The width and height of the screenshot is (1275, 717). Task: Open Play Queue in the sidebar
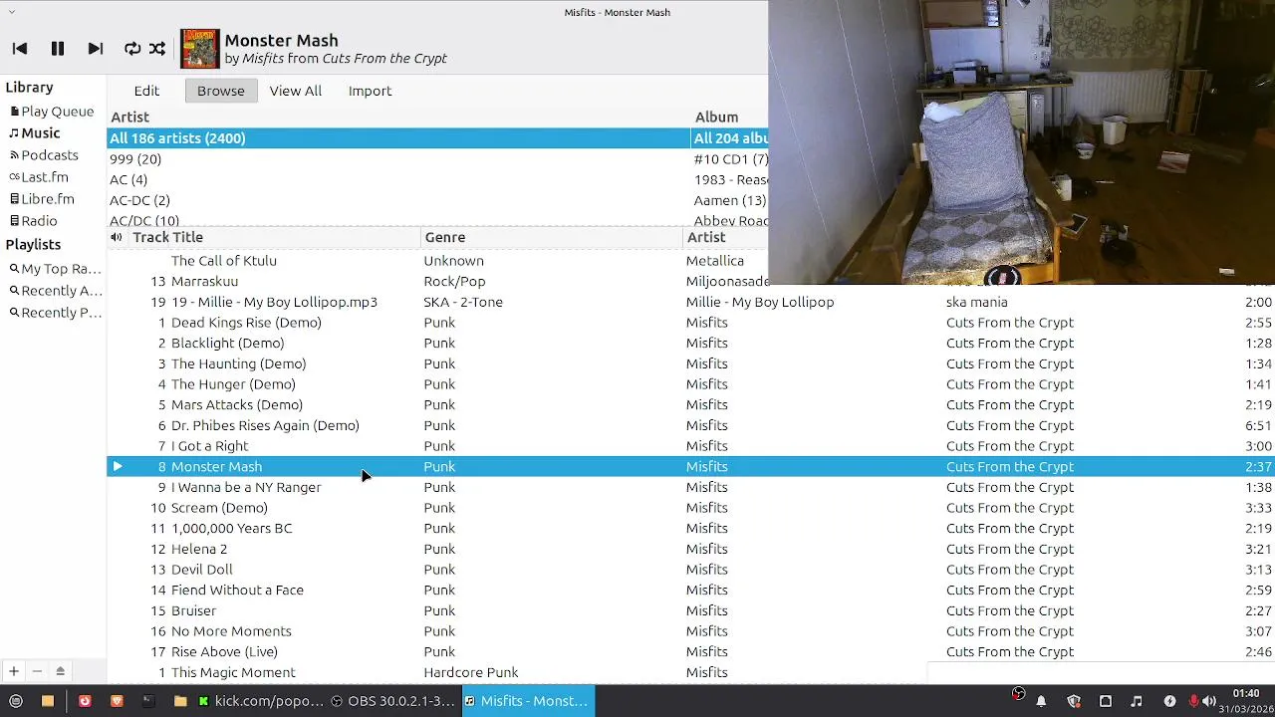(52, 112)
